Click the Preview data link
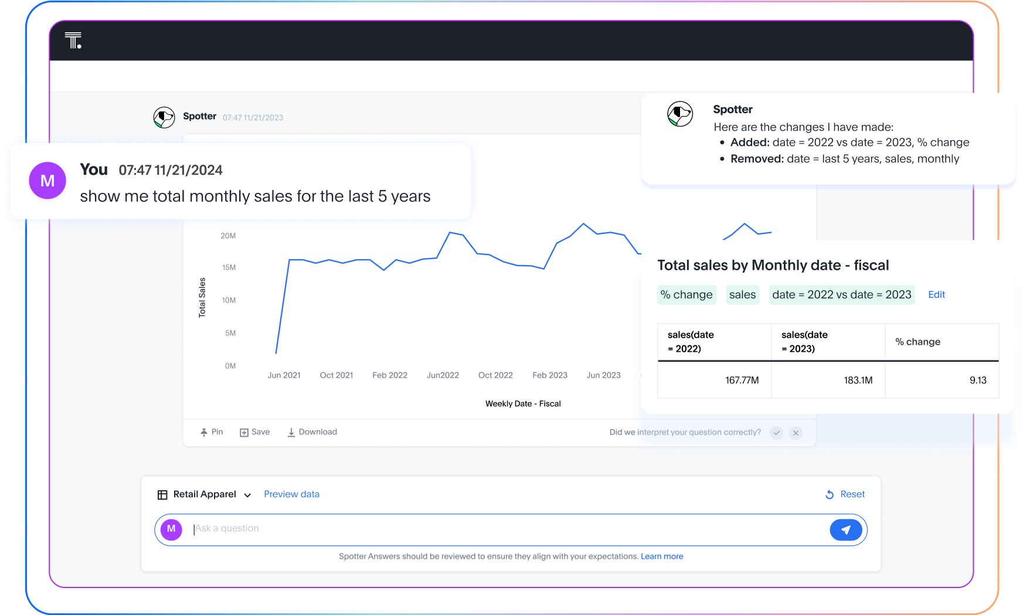1023x615 pixels. [x=291, y=494]
